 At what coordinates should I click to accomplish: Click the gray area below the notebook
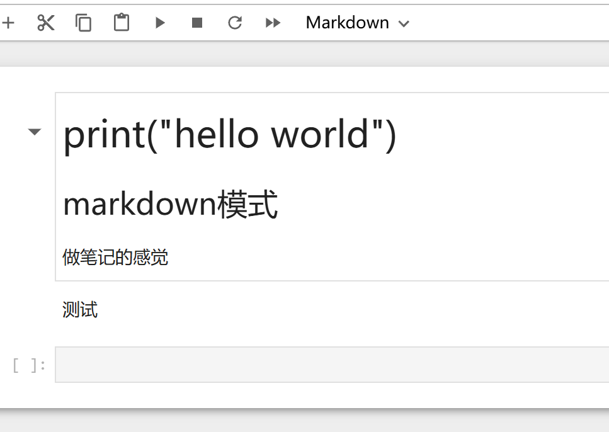[302, 422]
